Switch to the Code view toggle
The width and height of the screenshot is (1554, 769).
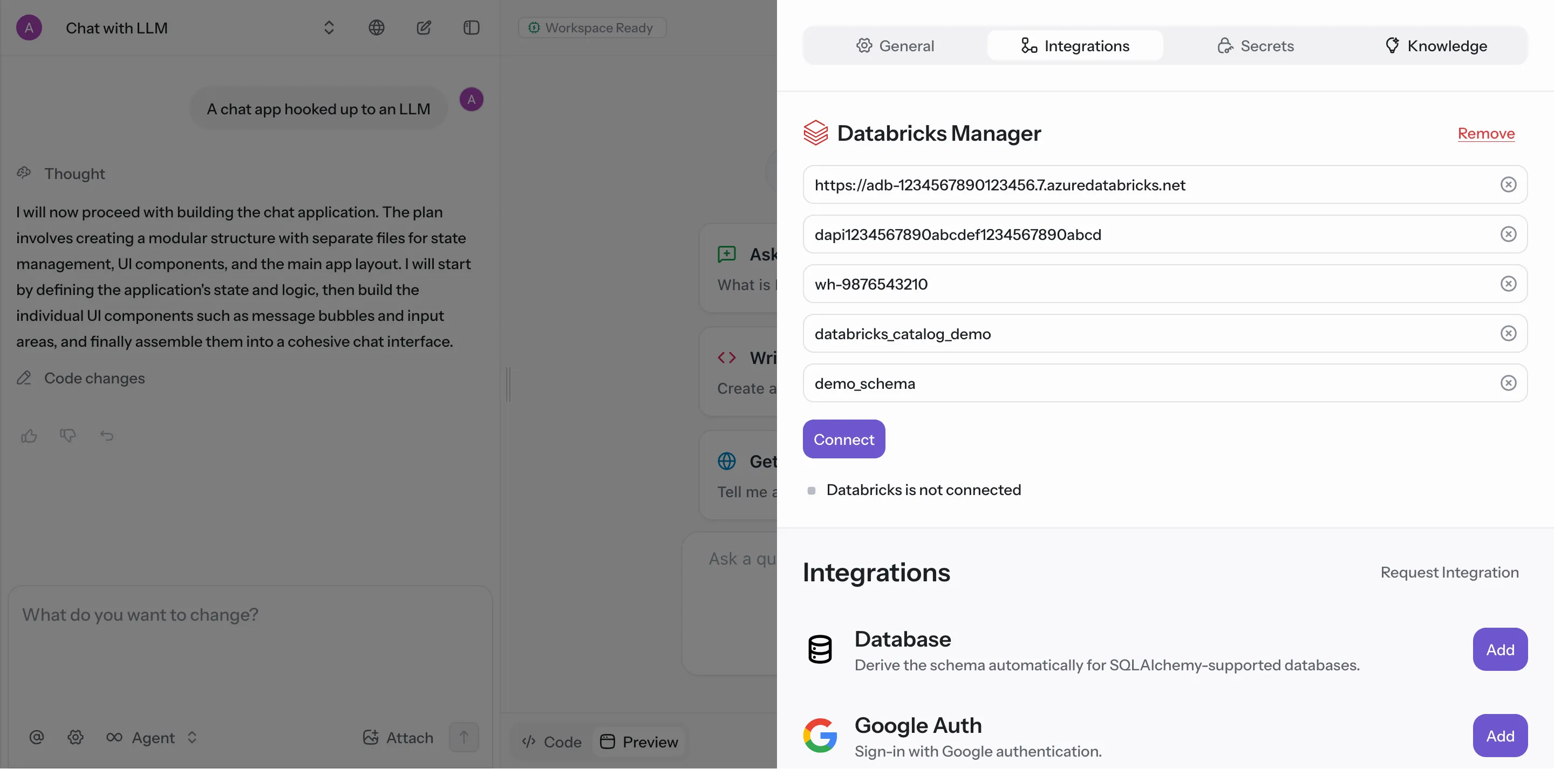552,742
